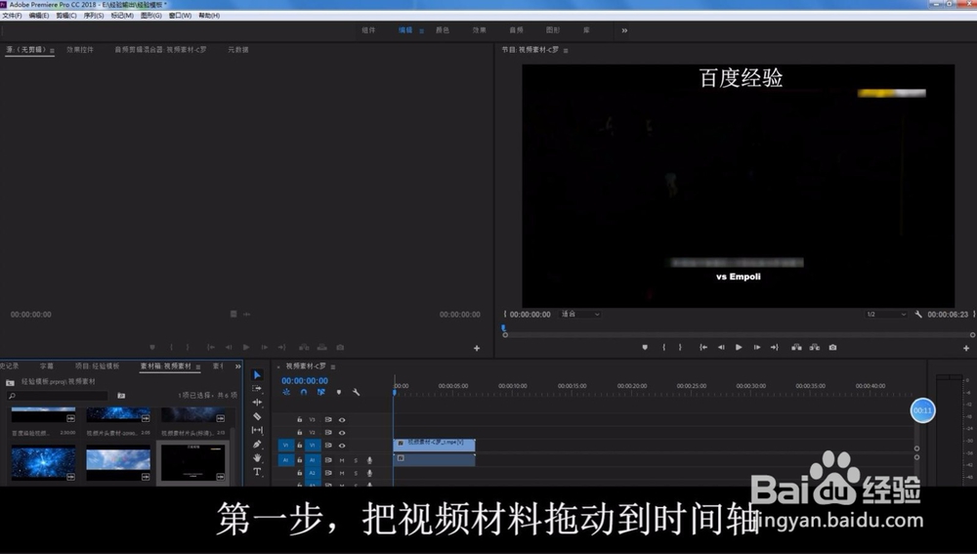Viewport: 977px width, 554px height.
Task: Open timeline sequence panel menu
Action: [333, 367]
